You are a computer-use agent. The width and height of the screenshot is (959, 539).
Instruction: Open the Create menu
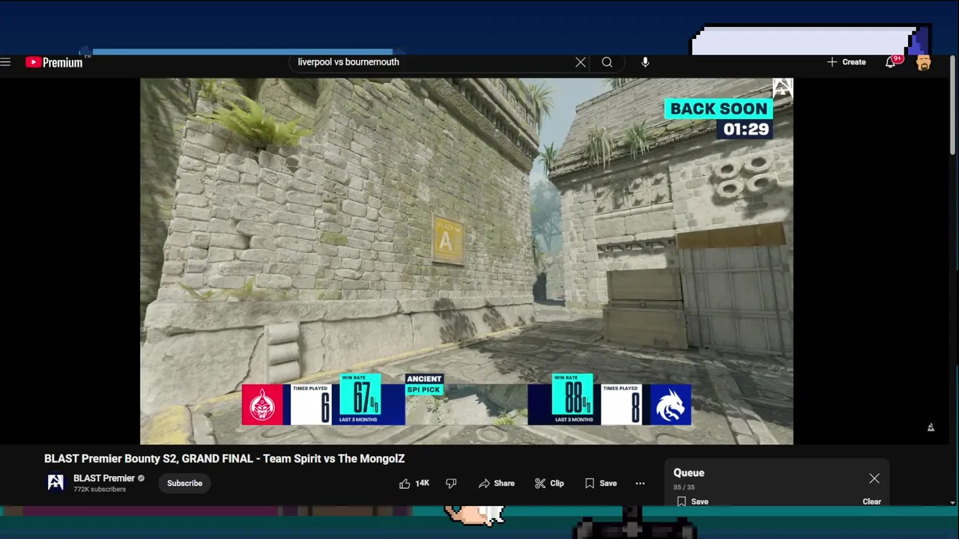click(x=847, y=62)
